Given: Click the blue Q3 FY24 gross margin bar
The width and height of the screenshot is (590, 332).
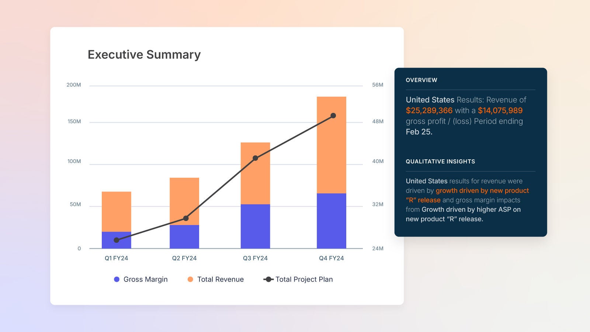Looking at the screenshot, I should click(256, 225).
